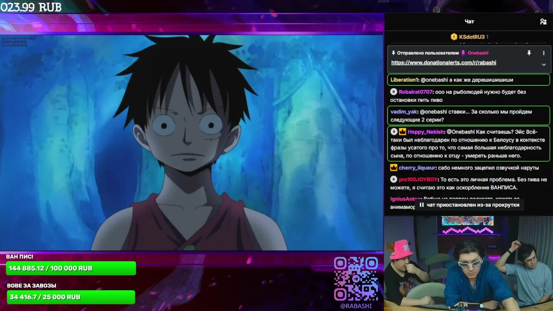Click the round badge before pro100JOYBOY
Image resolution: width=553 pixels, height=311 pixels.
pos(394,179)
